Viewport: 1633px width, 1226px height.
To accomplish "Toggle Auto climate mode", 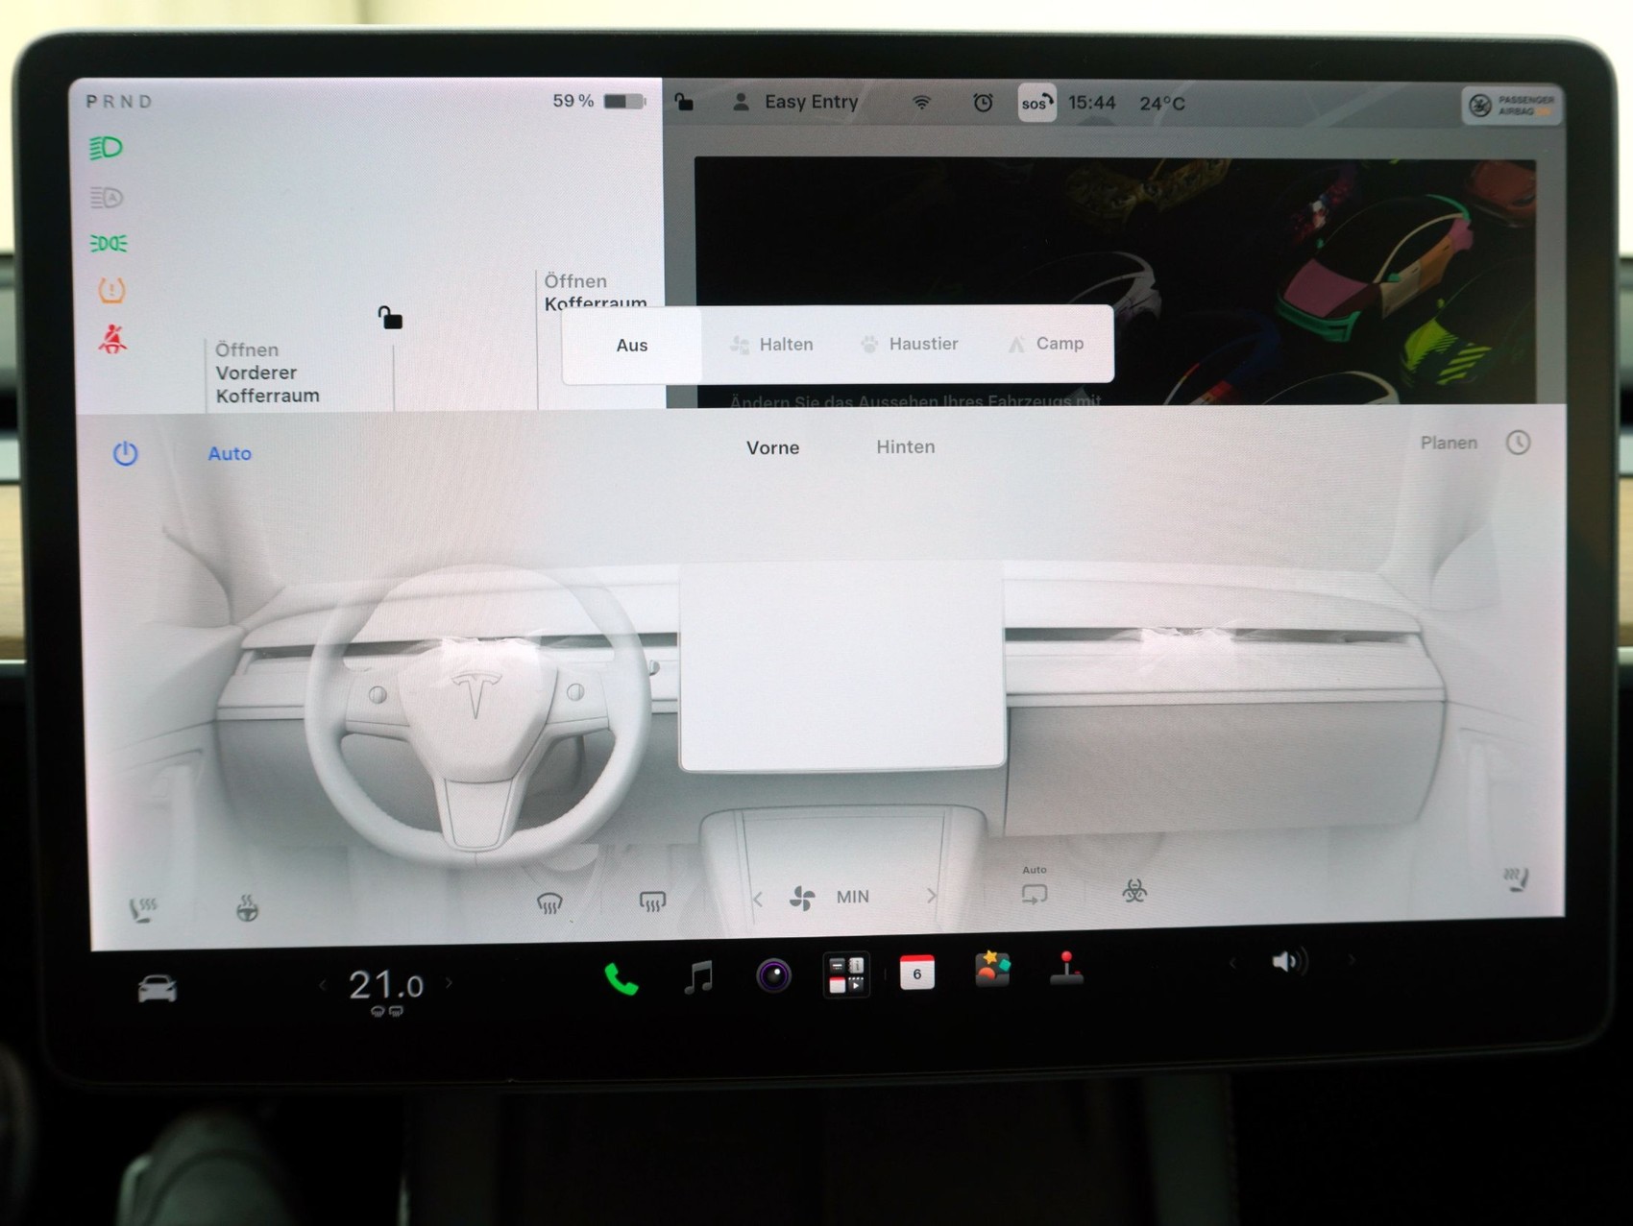I will click(x=230, y=453).
